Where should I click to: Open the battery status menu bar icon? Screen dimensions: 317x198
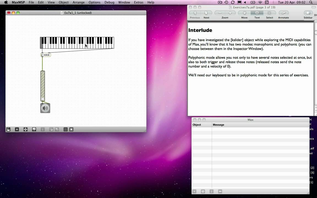coord(253,2)
